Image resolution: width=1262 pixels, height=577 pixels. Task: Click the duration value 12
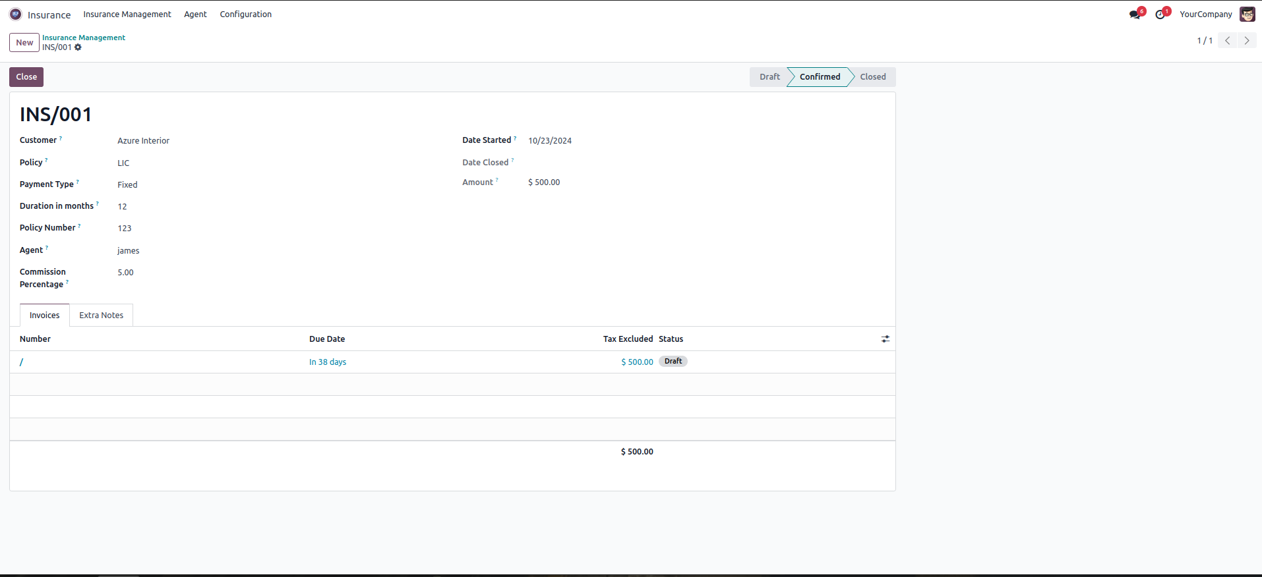pos(122,207)
